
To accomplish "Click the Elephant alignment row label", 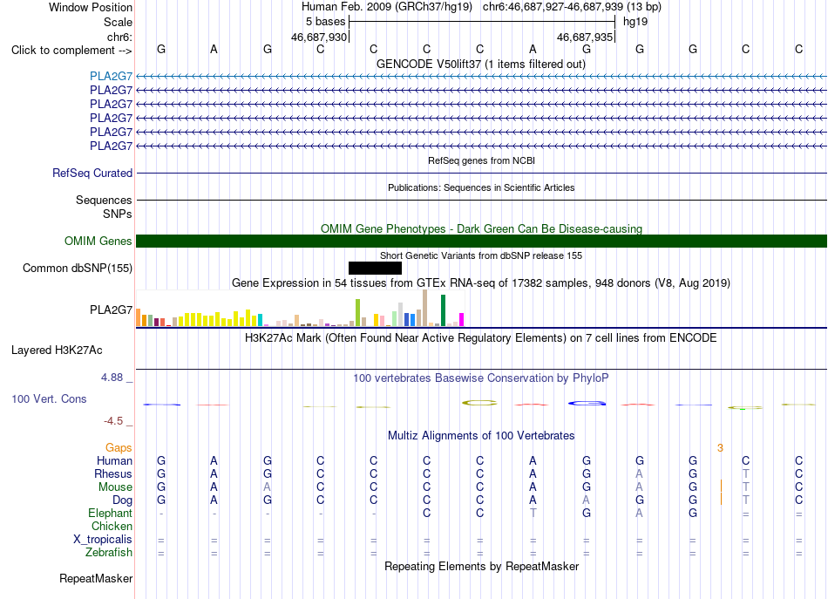I will (110, 513).
